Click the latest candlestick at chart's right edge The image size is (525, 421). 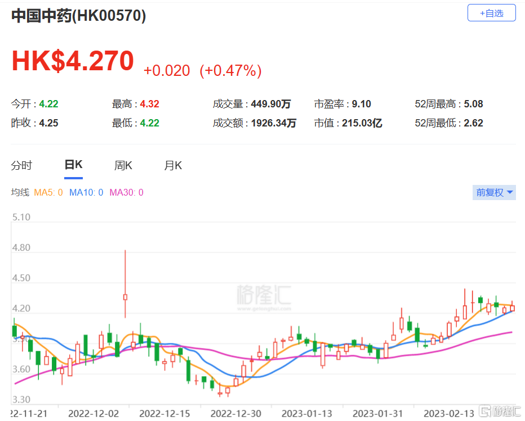[x=512, y=307]
